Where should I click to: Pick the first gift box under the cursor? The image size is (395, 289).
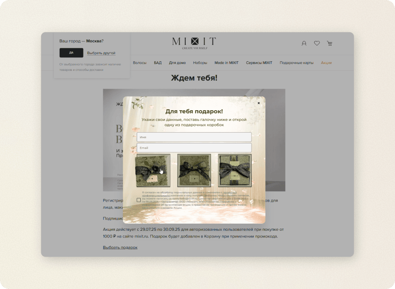point(152,171)
